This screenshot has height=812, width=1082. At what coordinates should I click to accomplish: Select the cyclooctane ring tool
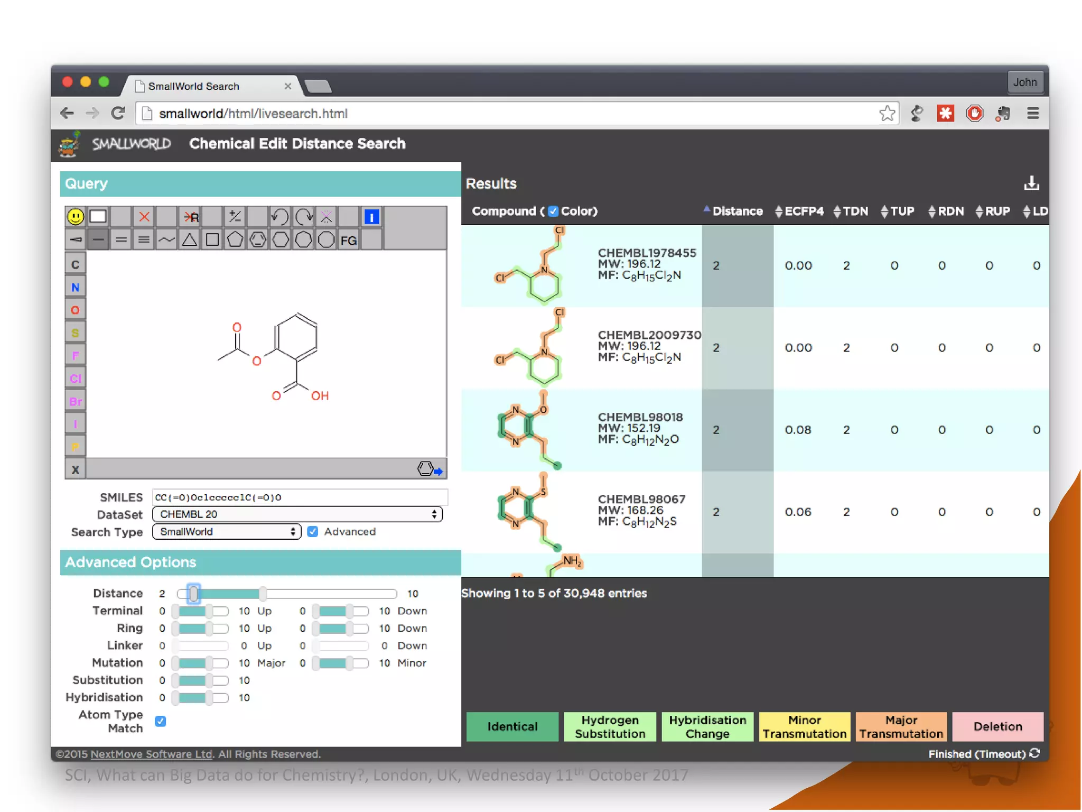point(327,240)
